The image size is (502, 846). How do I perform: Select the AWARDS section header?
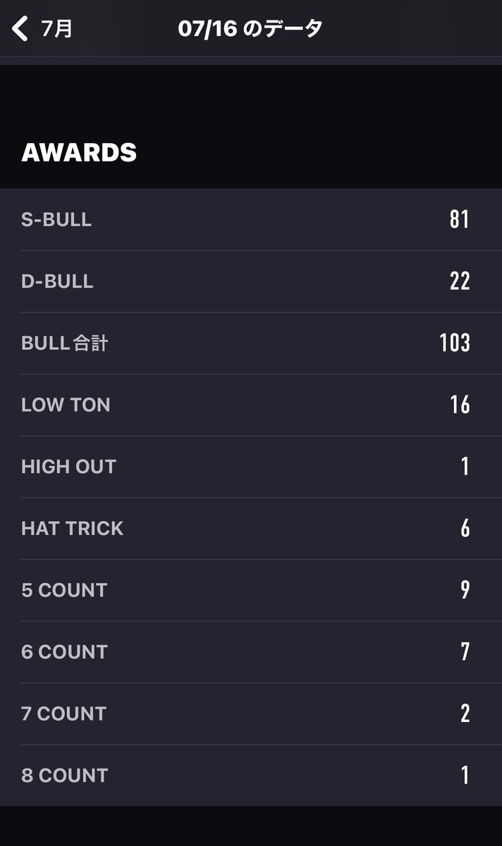coord(79,152)
